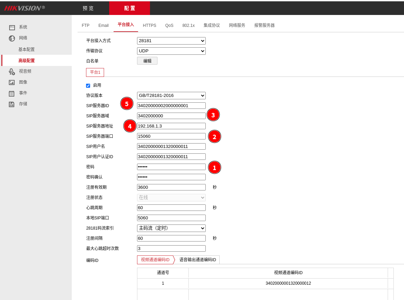The image size is (404, 300).
Task: Open the 平台接入方式 dropdown
Action: coord(171,40)
